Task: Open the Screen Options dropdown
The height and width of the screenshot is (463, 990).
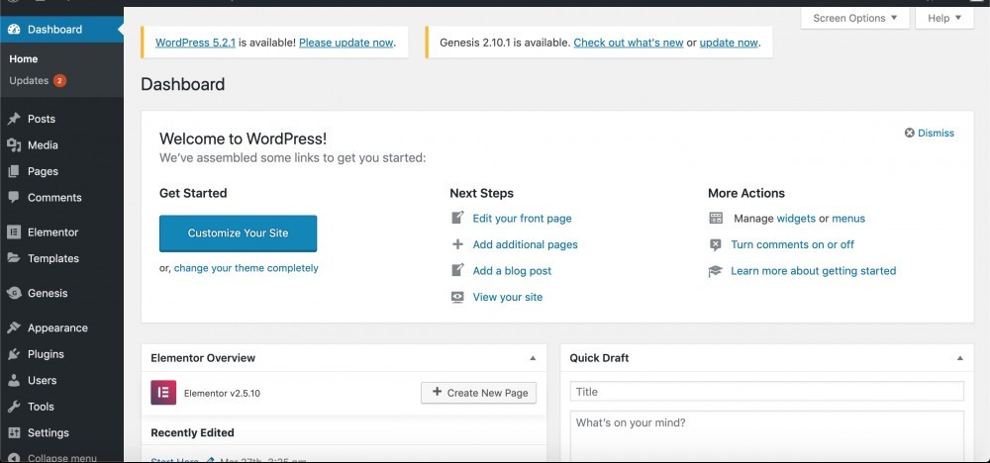Action: (855, 18)
